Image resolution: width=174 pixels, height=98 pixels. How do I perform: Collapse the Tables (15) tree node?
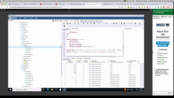[x=19, y=26]
